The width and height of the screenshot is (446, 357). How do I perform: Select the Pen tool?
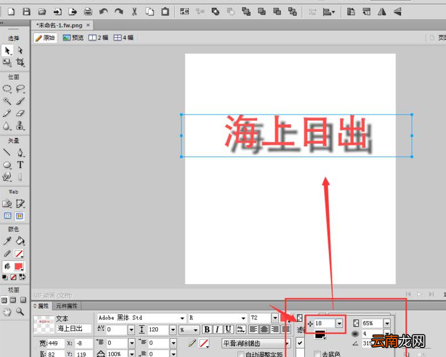pyautogui.click(x=20, y=153)
